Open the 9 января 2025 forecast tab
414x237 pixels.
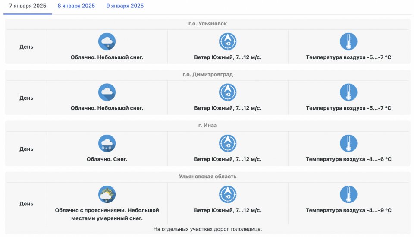click(125, 6)
